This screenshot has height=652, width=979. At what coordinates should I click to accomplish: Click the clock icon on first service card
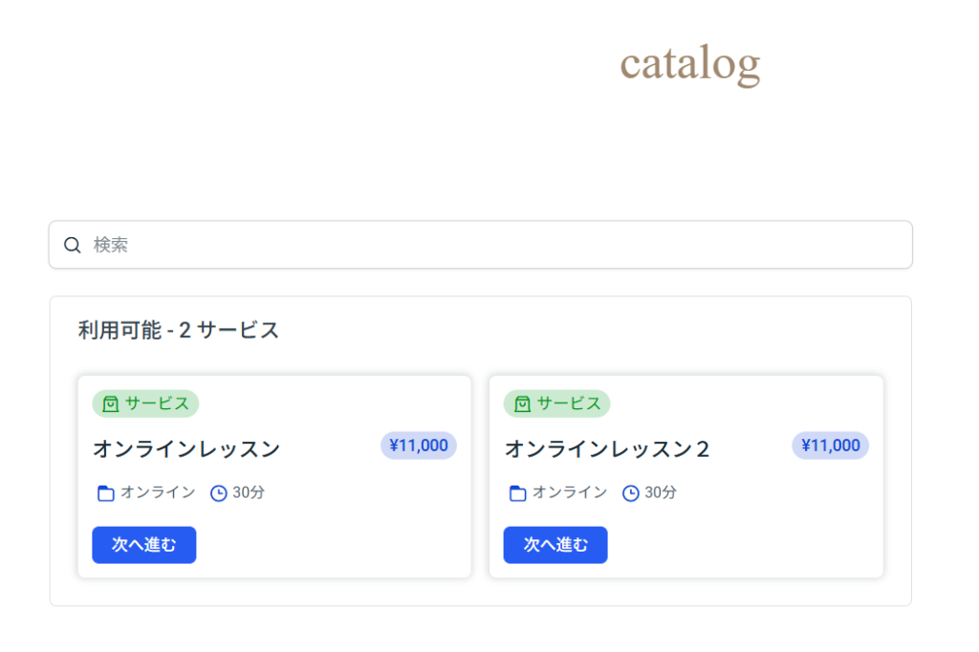pyautogui.click(x=218, y=493)
